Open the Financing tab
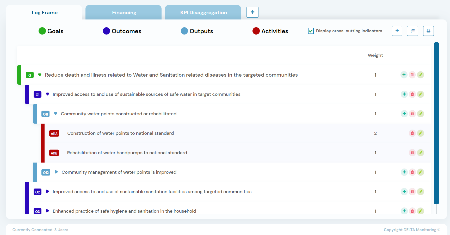 coord(124,12)
